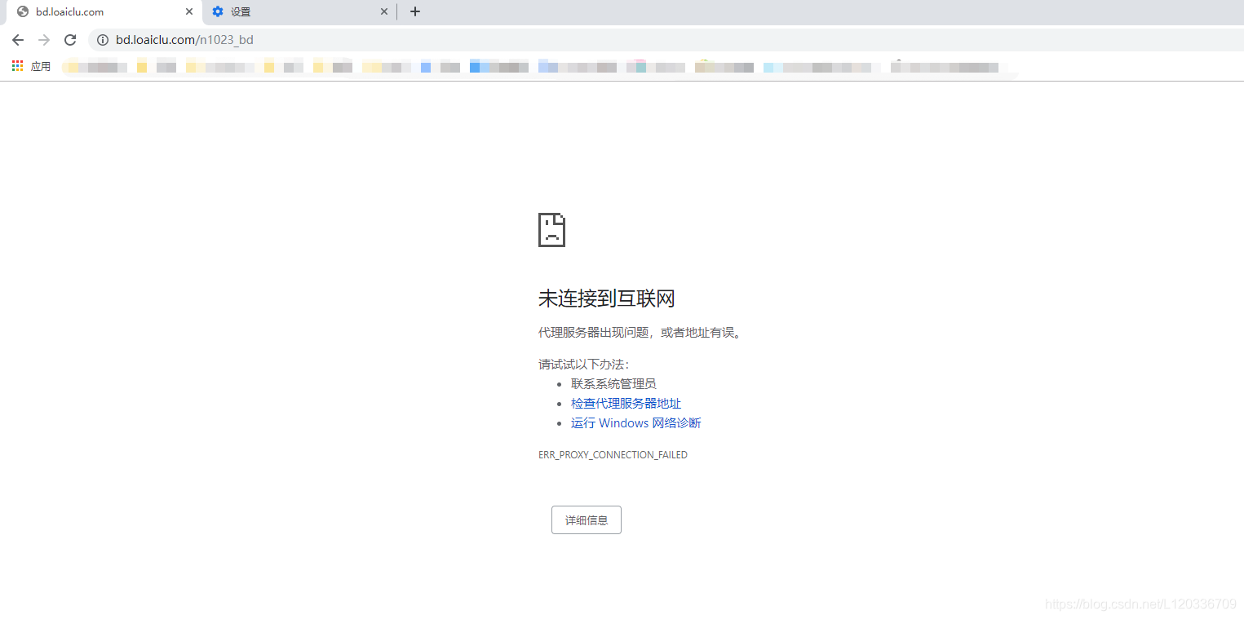
Task: Click the CSDN watermark in bottom corner
Action: 1139,604
